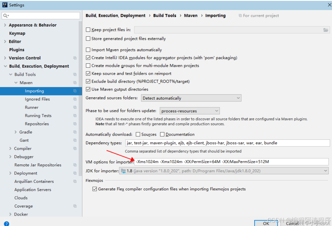Image resolution: width=332 pixels, height=226 pixels.
Task: Expand the Gradle node
Action: coord(16,132)
